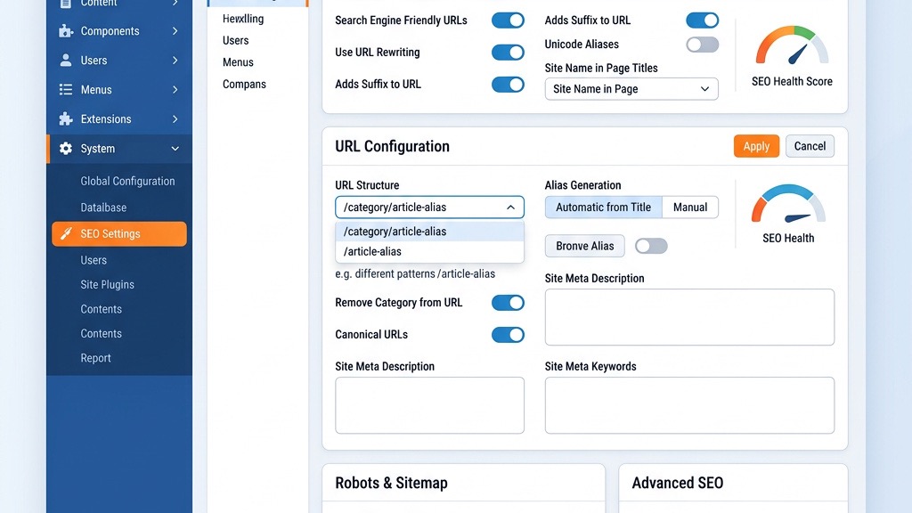Select /article-alias from the URL Structure list
Viewport: 912px width, 513px height.
click(372, 251)
